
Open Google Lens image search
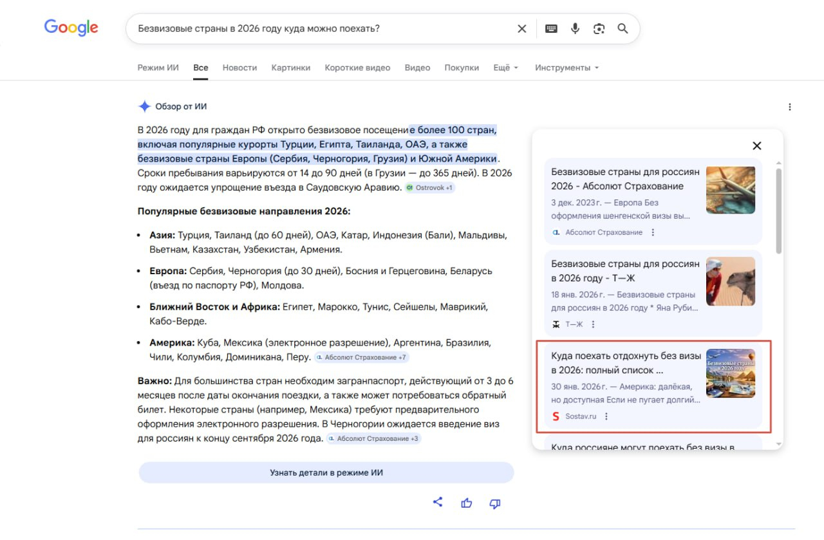pos(599,29)
